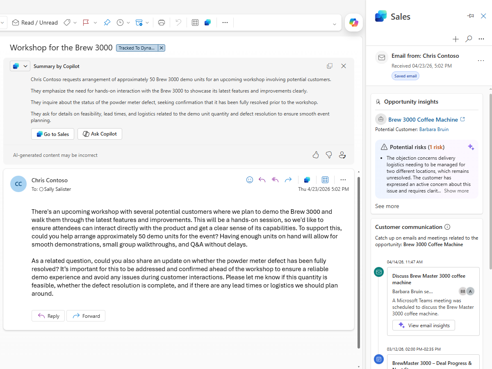492x369 pixels.
Task: Expand the flag options dropdown arrow
Action: pyautogui.click(x=95, y=23)
